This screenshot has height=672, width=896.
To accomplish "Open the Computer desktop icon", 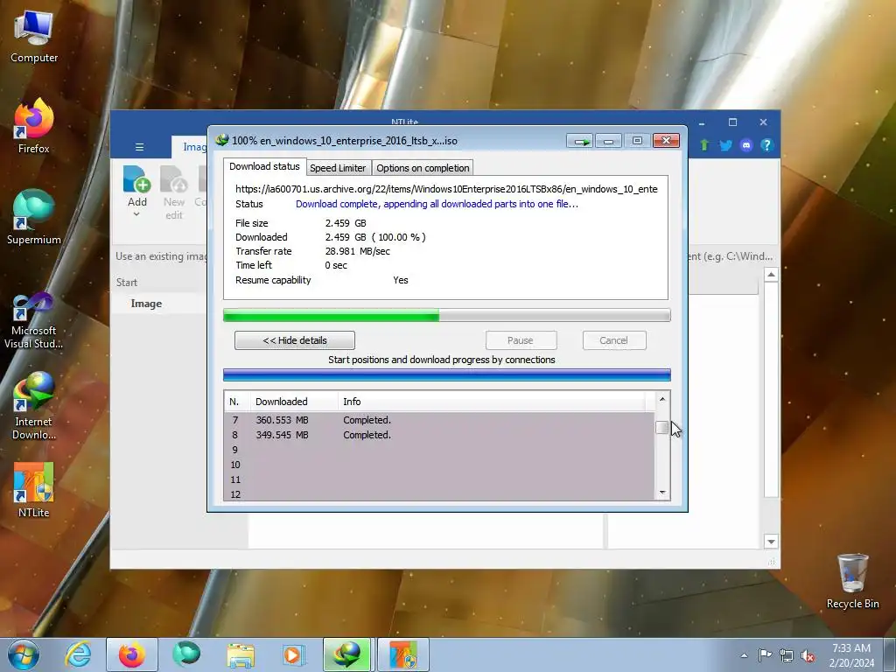I will coord(34,38).
